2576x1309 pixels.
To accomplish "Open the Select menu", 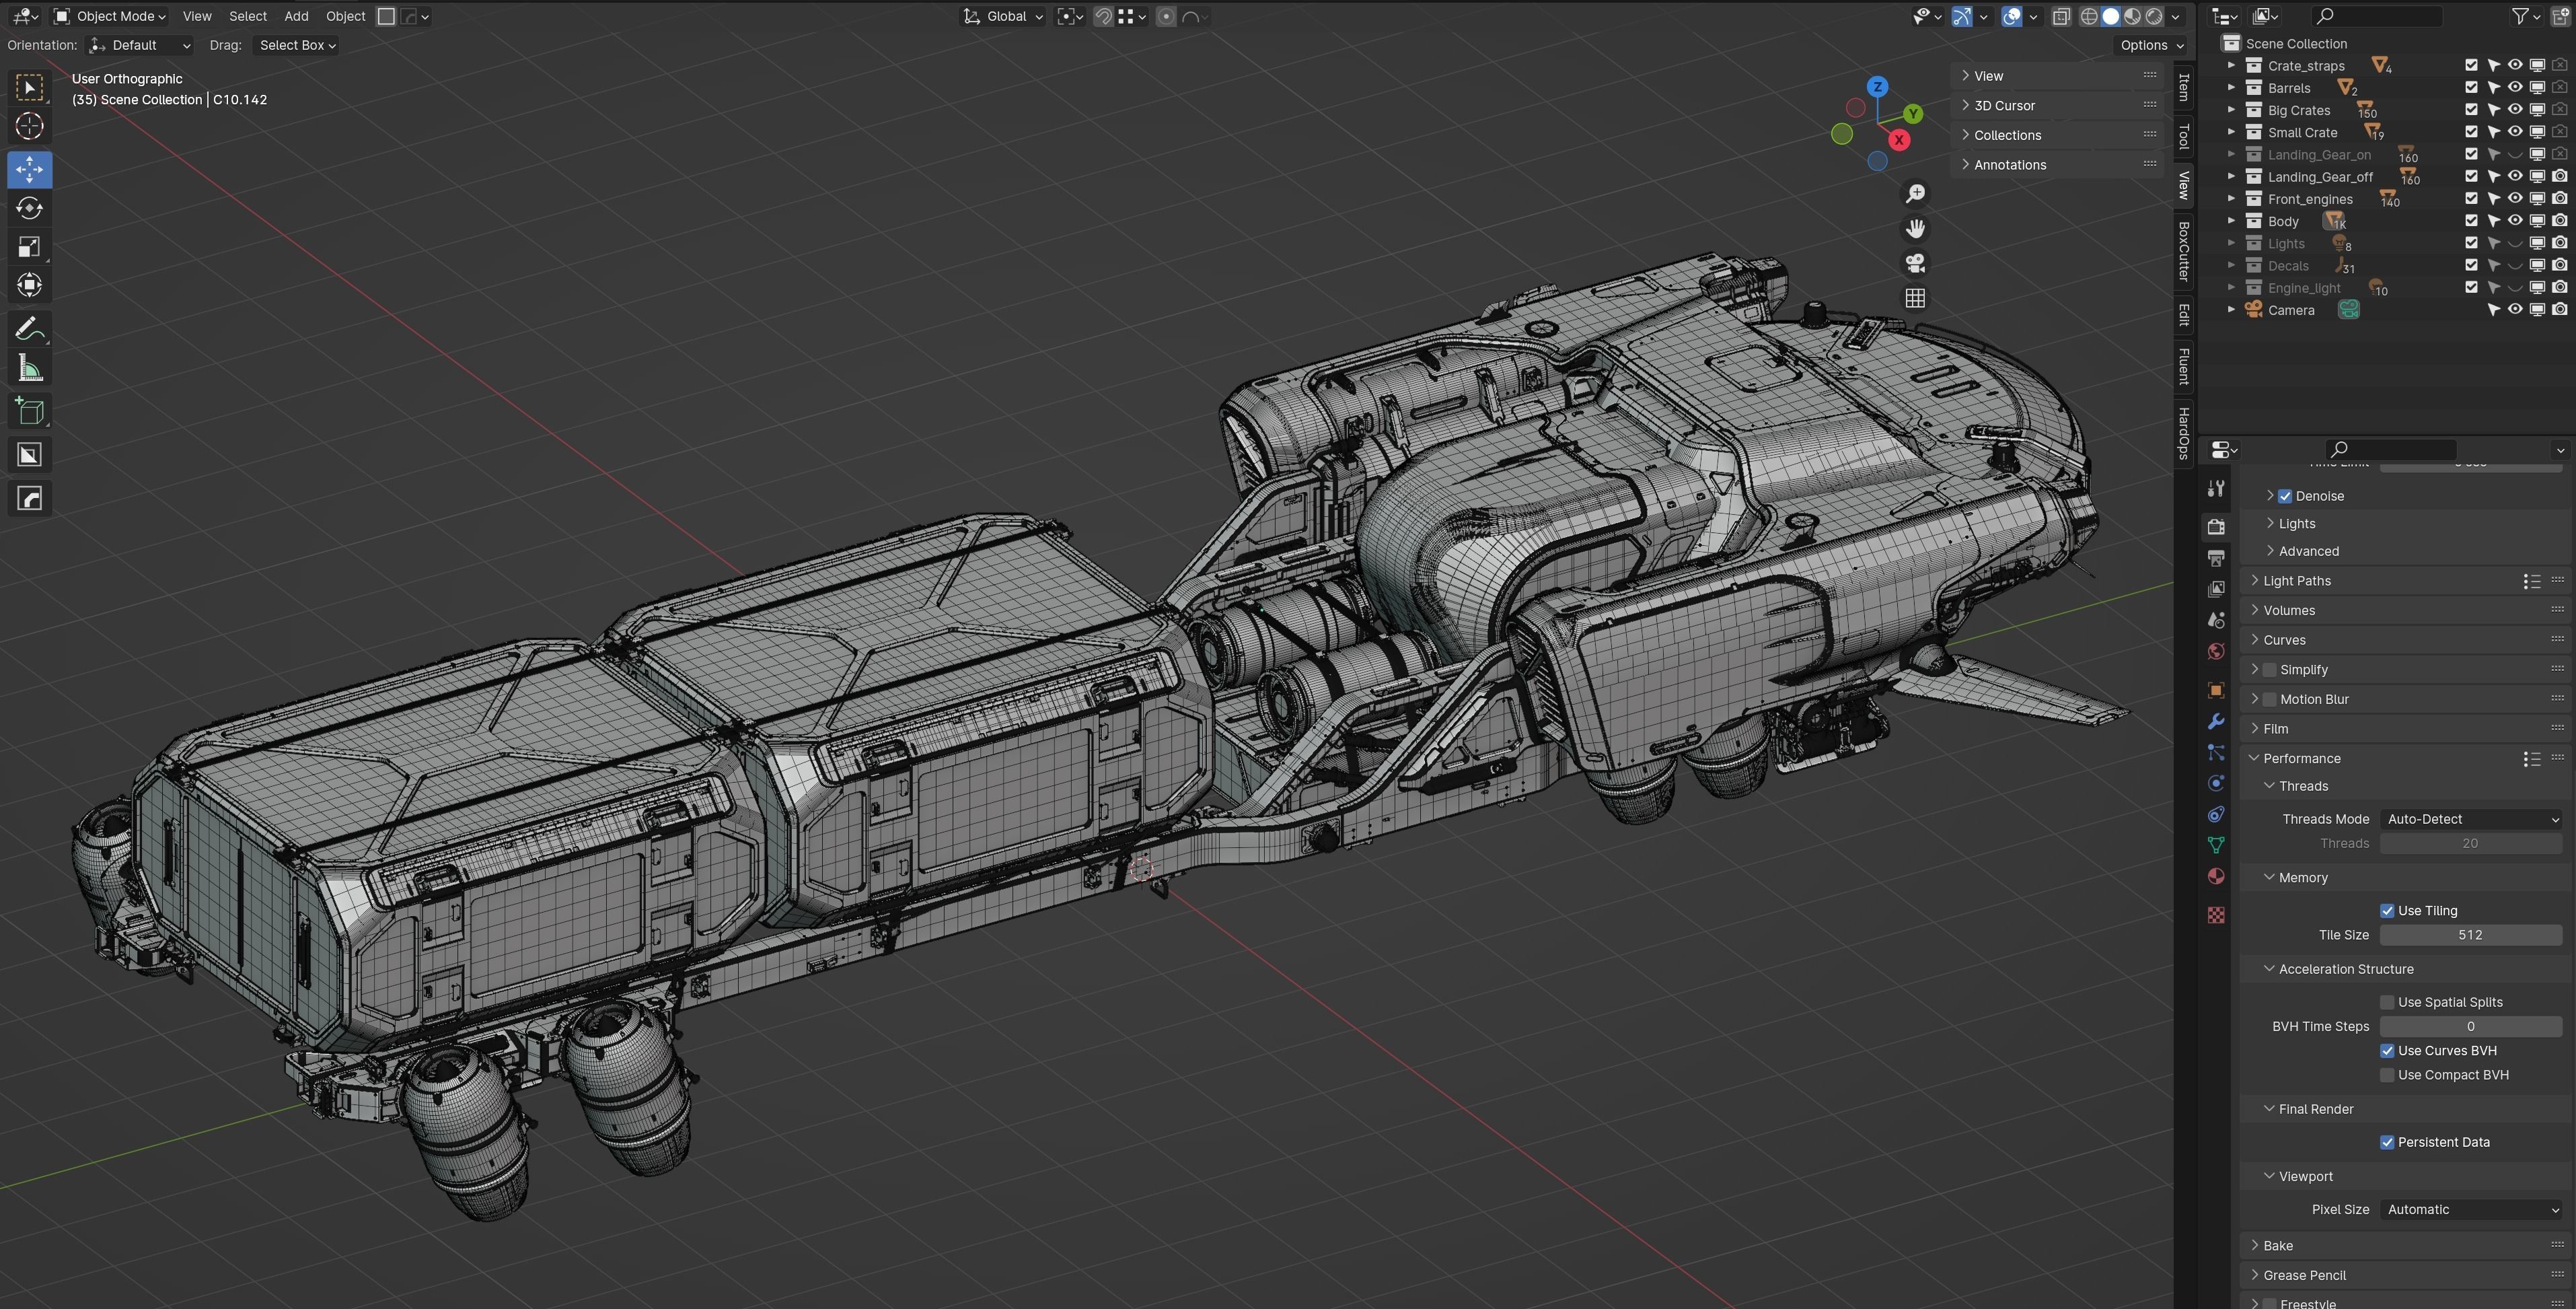I will tap(248, 16).
